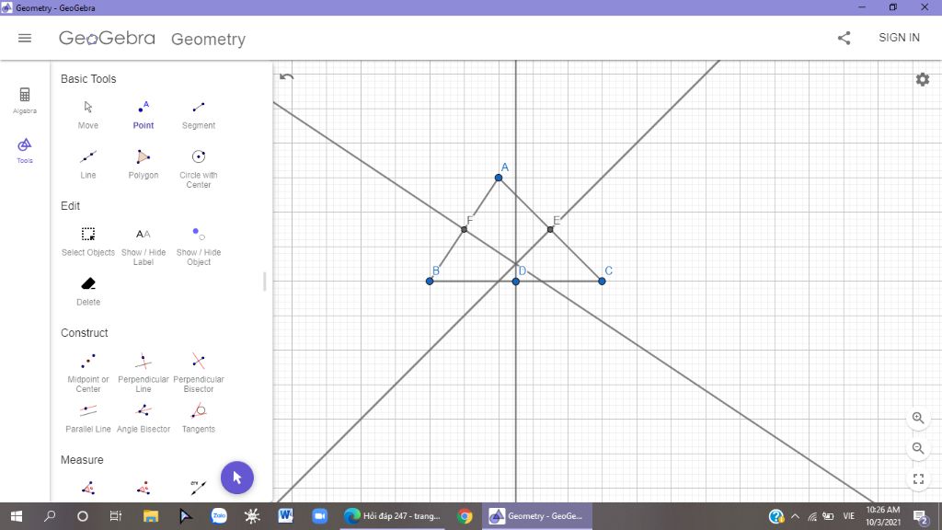Zoom out of the graphics view
942x530 pixels.
click(x=918, y=448)
